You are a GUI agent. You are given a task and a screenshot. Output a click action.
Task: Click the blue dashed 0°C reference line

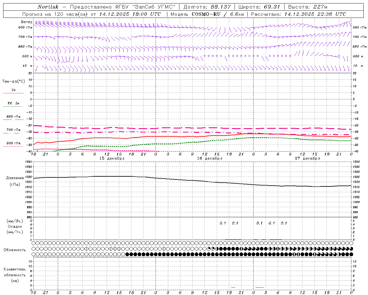tap(193, 99)
